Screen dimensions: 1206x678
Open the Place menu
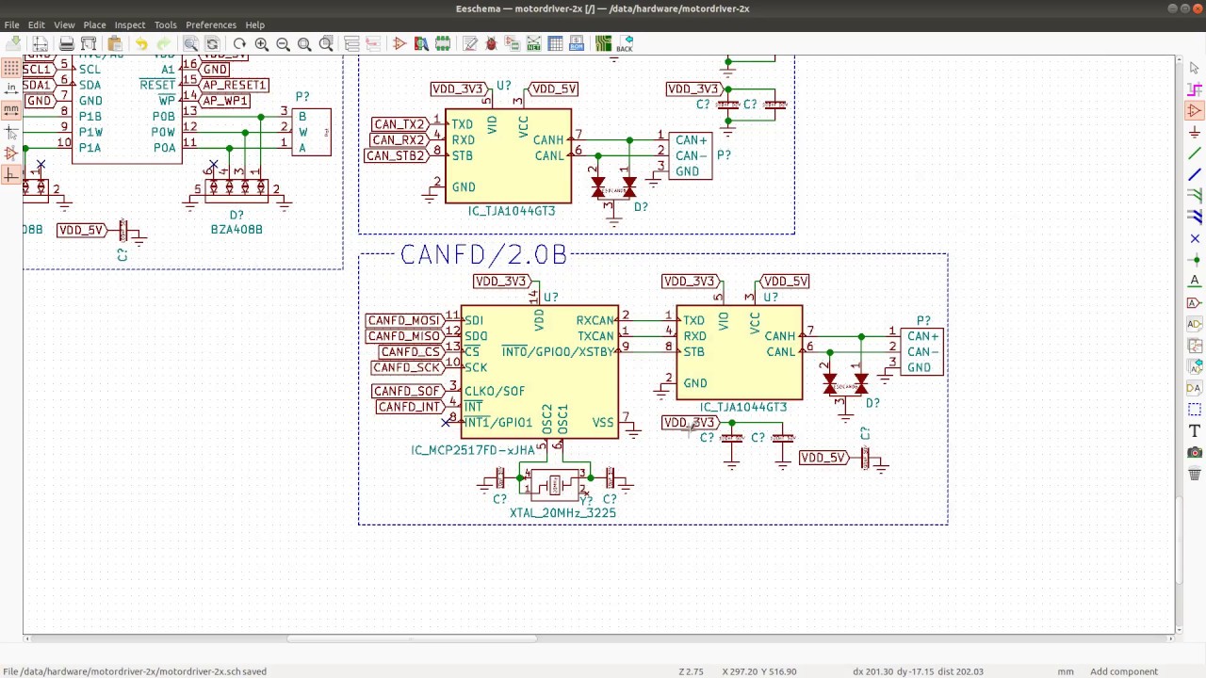(94, 24)
